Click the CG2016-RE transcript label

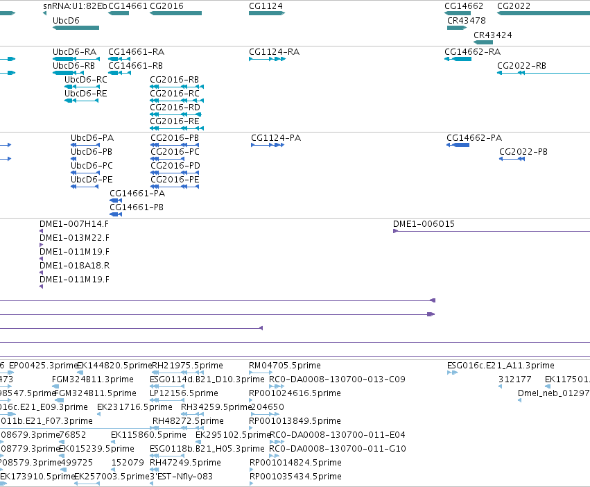point(175,121)
